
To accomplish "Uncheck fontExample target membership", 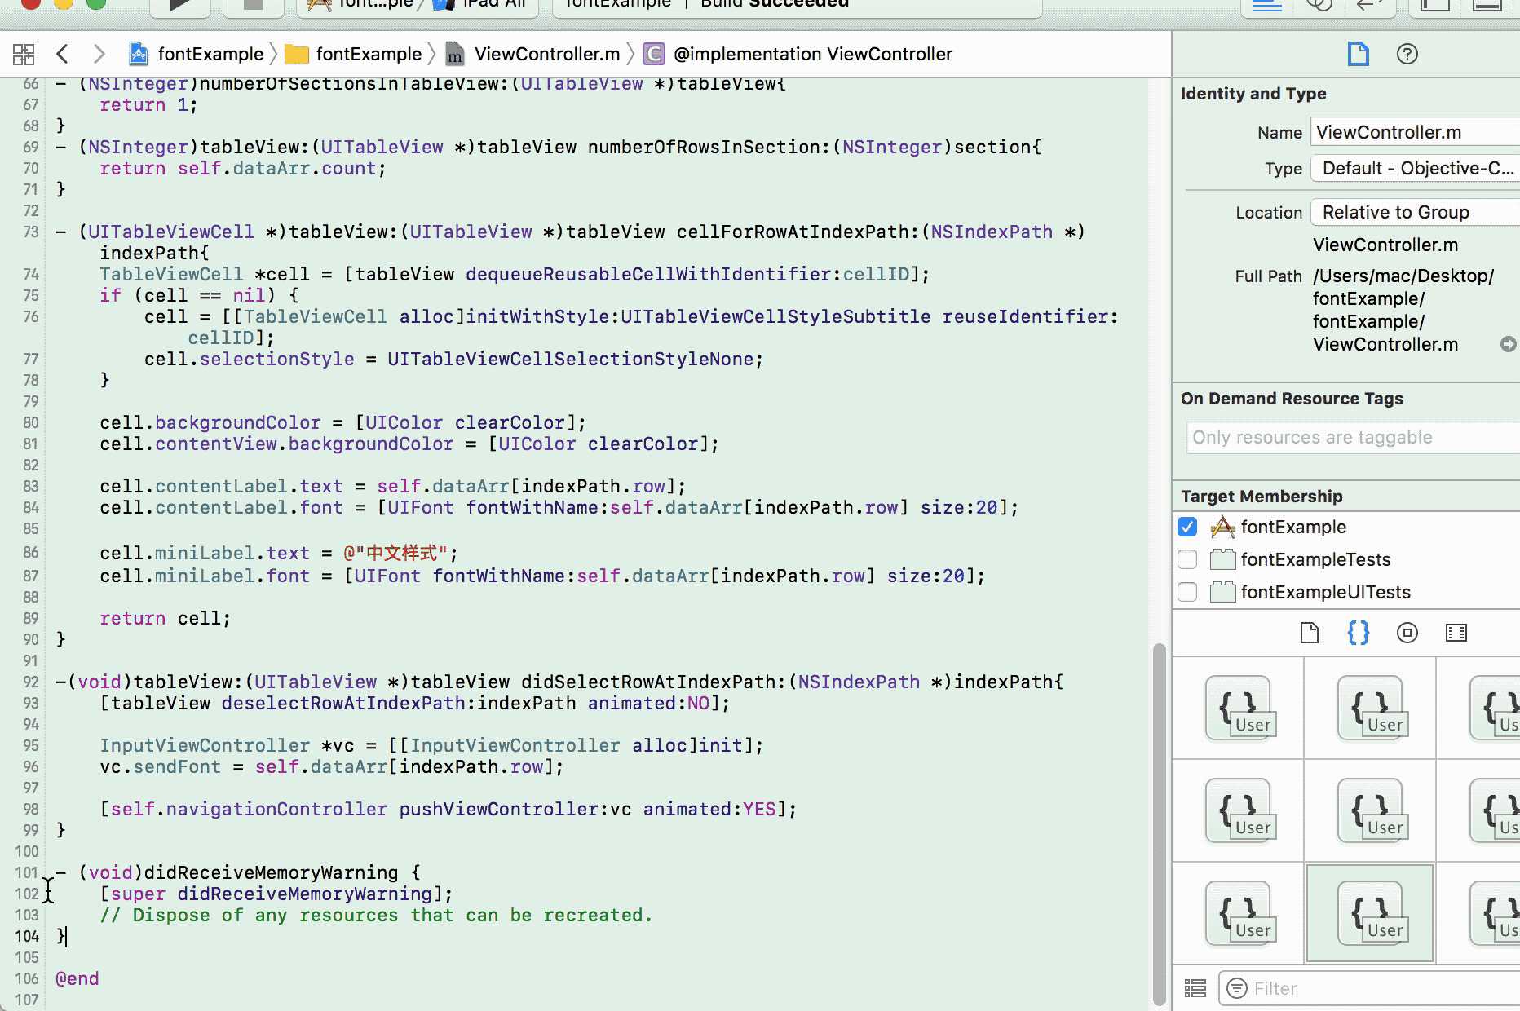I will click(1187, 527).
